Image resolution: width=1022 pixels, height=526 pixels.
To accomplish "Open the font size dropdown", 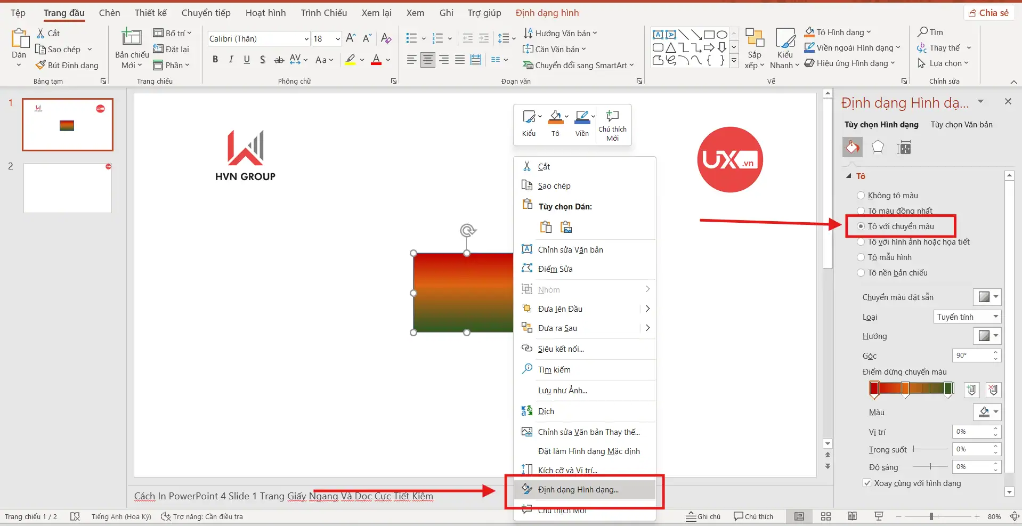I will [337, 38].
